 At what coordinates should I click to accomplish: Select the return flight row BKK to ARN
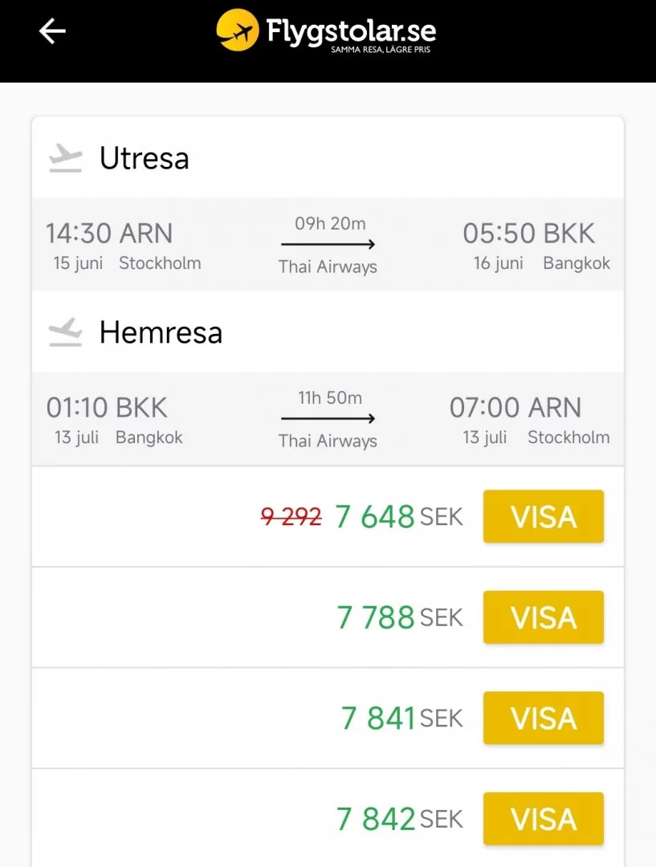coord(328,419)
